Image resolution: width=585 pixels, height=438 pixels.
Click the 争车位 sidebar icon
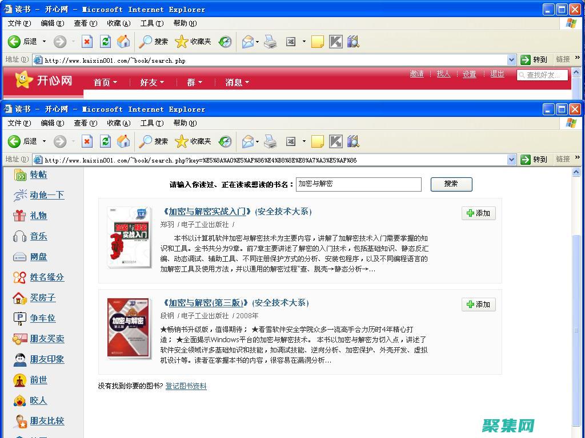click(x=19, y=318)
